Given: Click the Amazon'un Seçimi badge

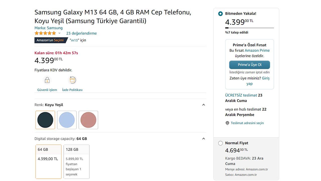Looking at the screenshot, I should (50, 40).
